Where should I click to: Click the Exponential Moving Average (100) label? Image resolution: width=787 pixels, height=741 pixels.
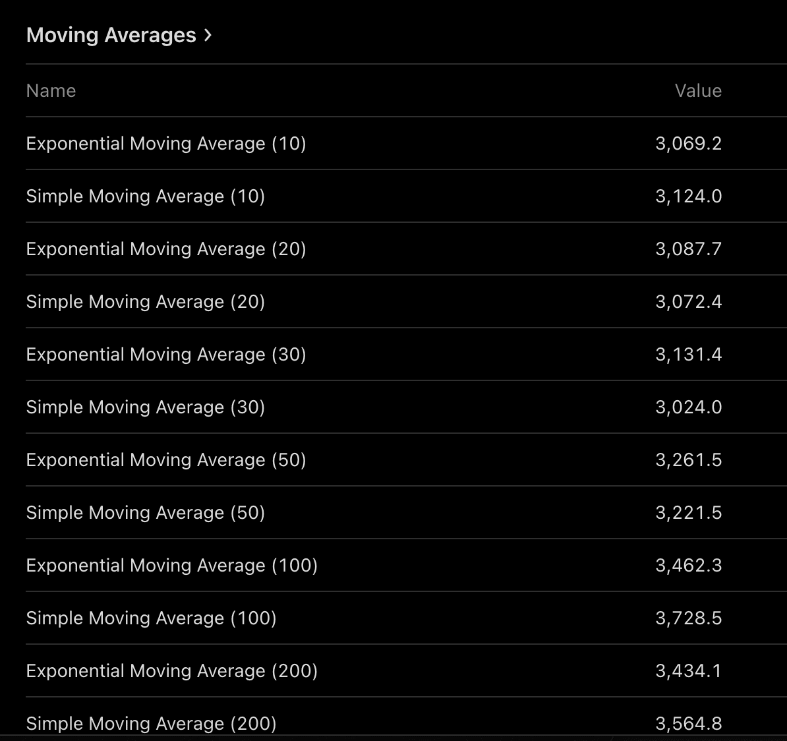(x=171, y=566)
